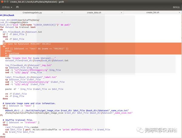Close the CreateImageSets.py tab
The height and width of the screenshot is (138, 182).
(62, 12)
